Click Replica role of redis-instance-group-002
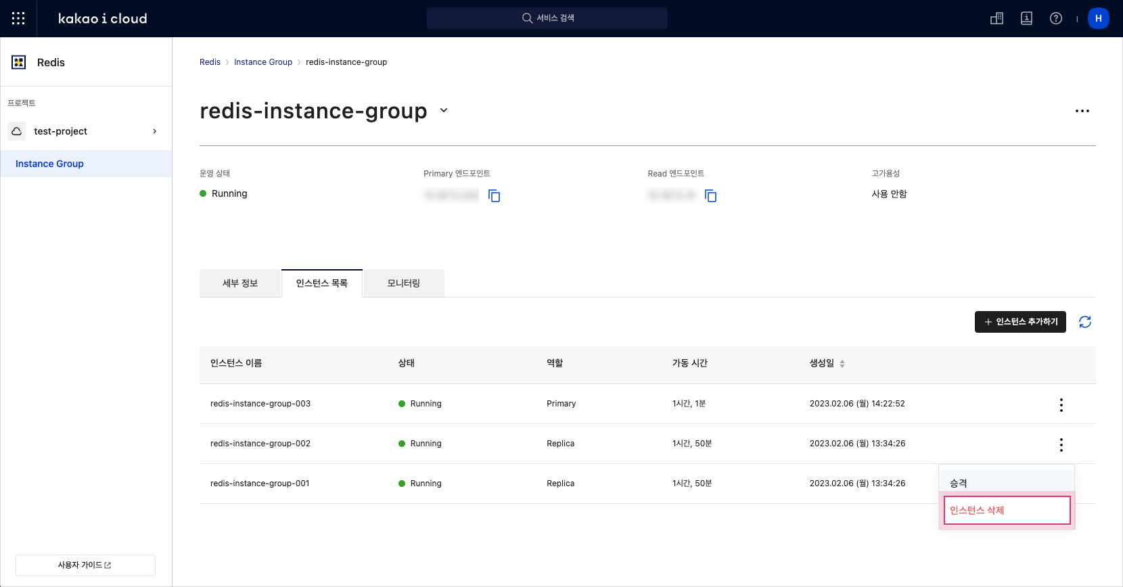Viewport: 1123px width, 587px height. [561, 444]
